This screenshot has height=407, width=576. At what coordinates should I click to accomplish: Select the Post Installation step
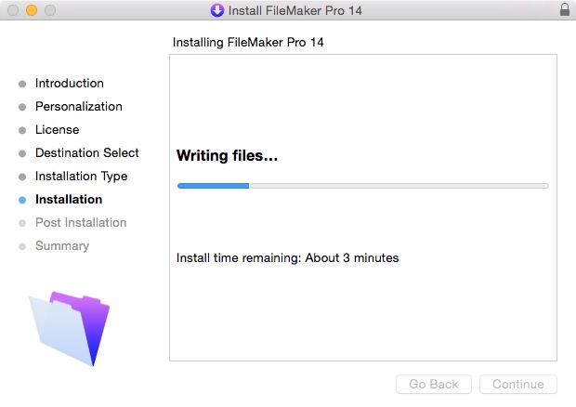pos(81,222)
